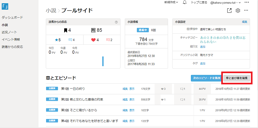Screen dimensions: 258x128
Task: Click the 連載中 status badge
Action: [x=143, y=30]
